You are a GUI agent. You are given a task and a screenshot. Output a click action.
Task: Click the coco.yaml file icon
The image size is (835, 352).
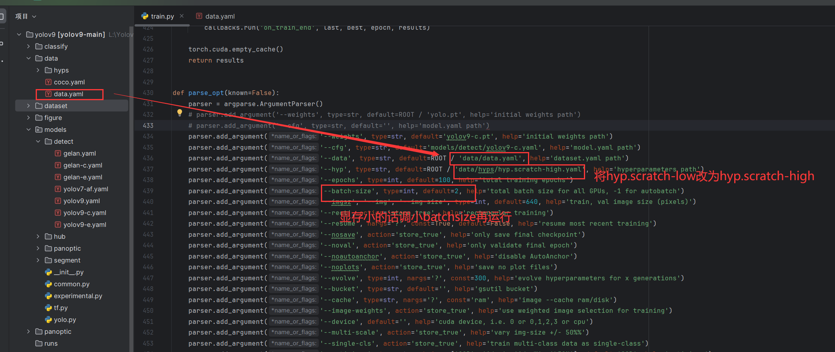[x=48, y=82]
